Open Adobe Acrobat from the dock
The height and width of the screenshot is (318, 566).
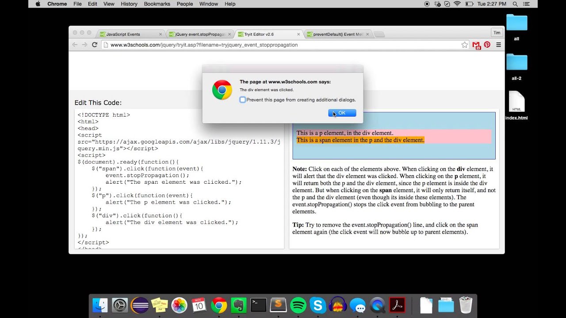397,305
